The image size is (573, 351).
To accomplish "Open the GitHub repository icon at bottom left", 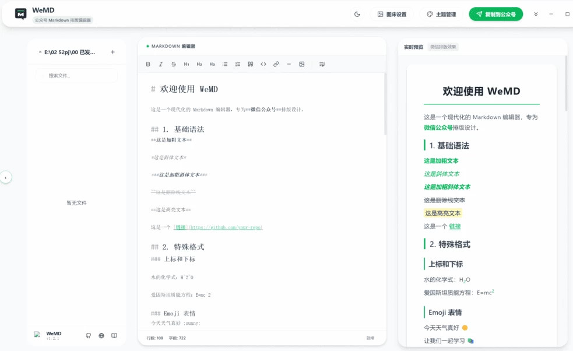I will (89, 335).
